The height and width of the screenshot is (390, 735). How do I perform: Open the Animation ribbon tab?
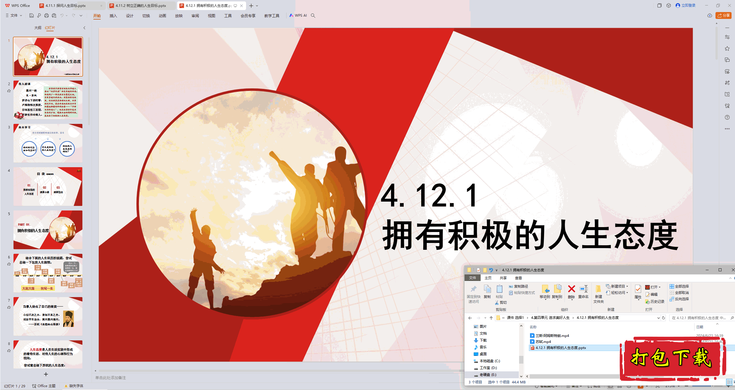[163, 16]
